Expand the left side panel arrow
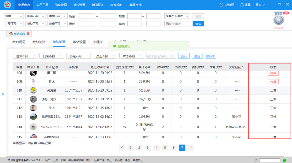The image size is (292, 163). 3,94
